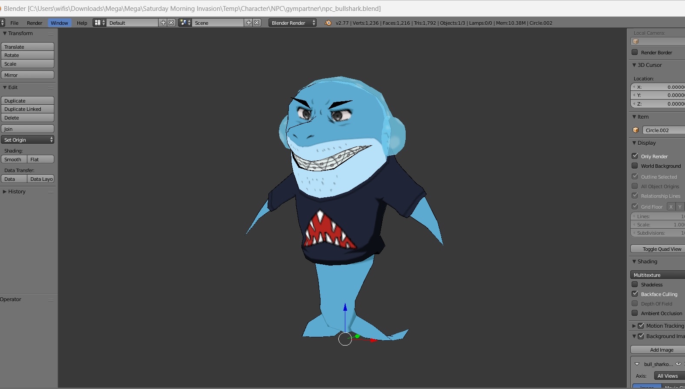Collapse the 3D Cursor panel
The height and width of the screenshot is (389, 685).
coord(634,65)
